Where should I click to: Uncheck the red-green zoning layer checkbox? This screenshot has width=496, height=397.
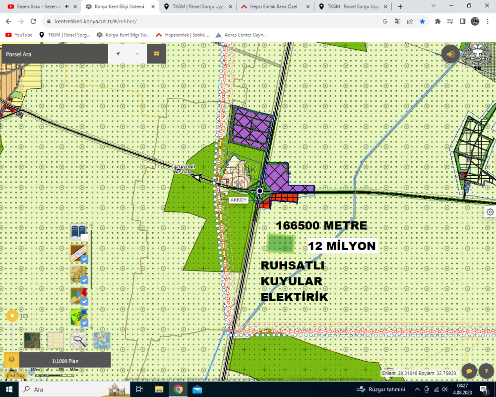pyautogui.click(x=84, y=301)
